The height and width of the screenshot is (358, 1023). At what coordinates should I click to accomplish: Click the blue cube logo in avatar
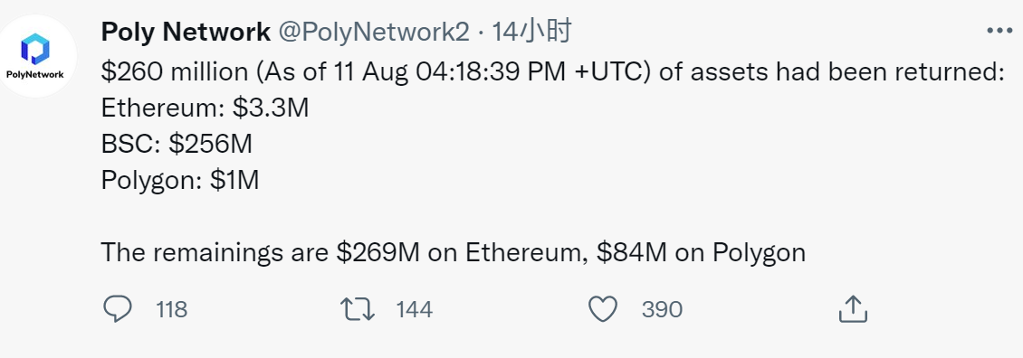coord(35,49)
